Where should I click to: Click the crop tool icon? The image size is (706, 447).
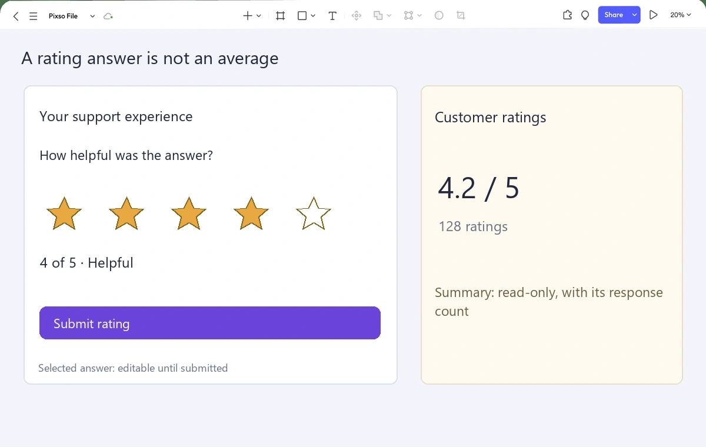click(461, 16)
